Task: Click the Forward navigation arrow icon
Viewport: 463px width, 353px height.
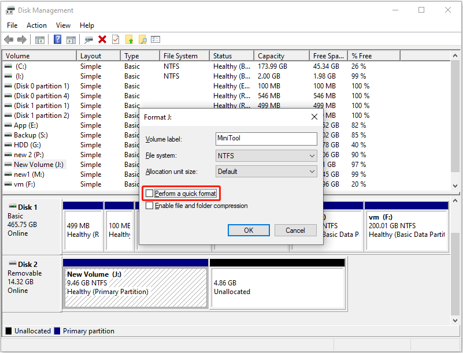Action: [21, 39]
